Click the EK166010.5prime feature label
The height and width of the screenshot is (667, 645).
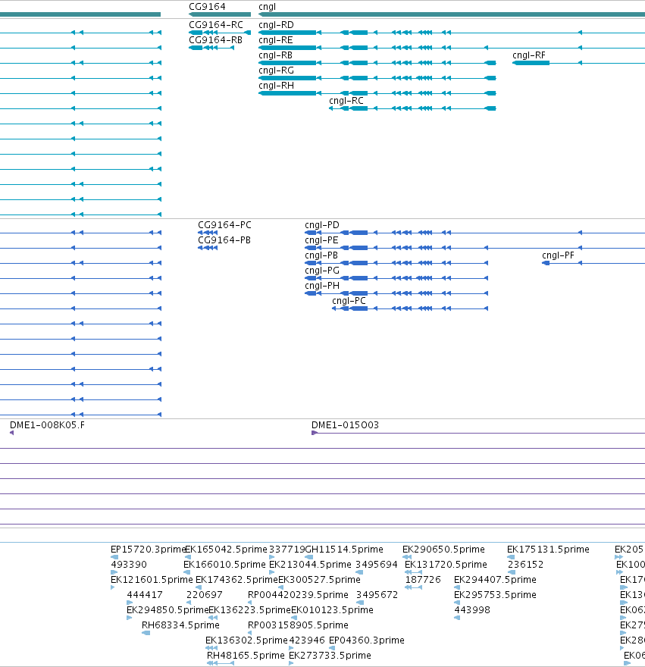point(224,565)
